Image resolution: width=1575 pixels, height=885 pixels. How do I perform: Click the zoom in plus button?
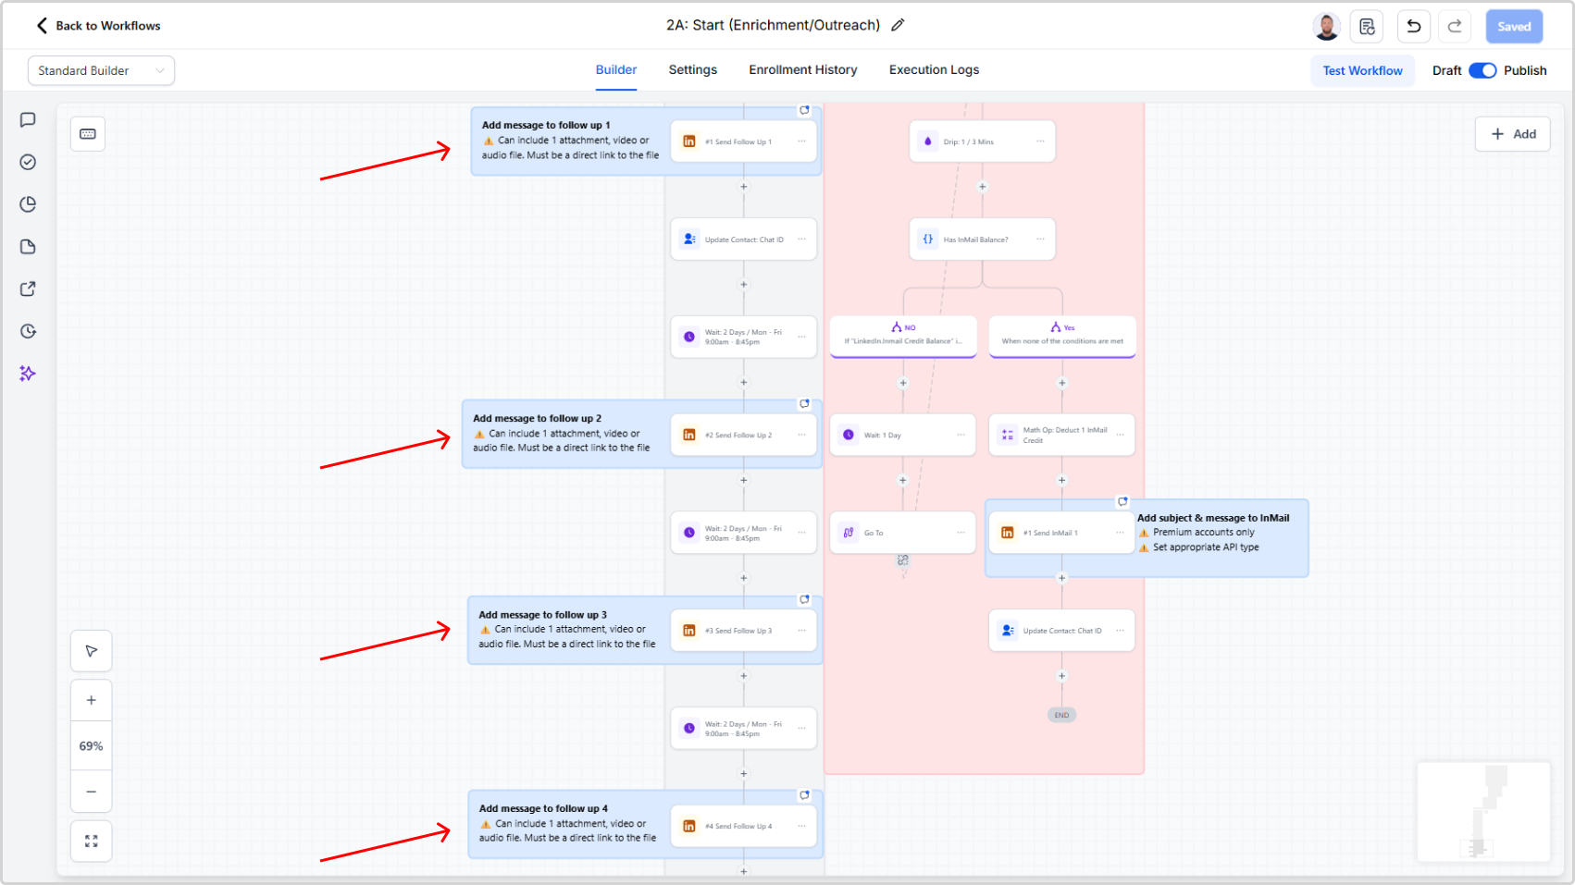click(x=92, y=700)
